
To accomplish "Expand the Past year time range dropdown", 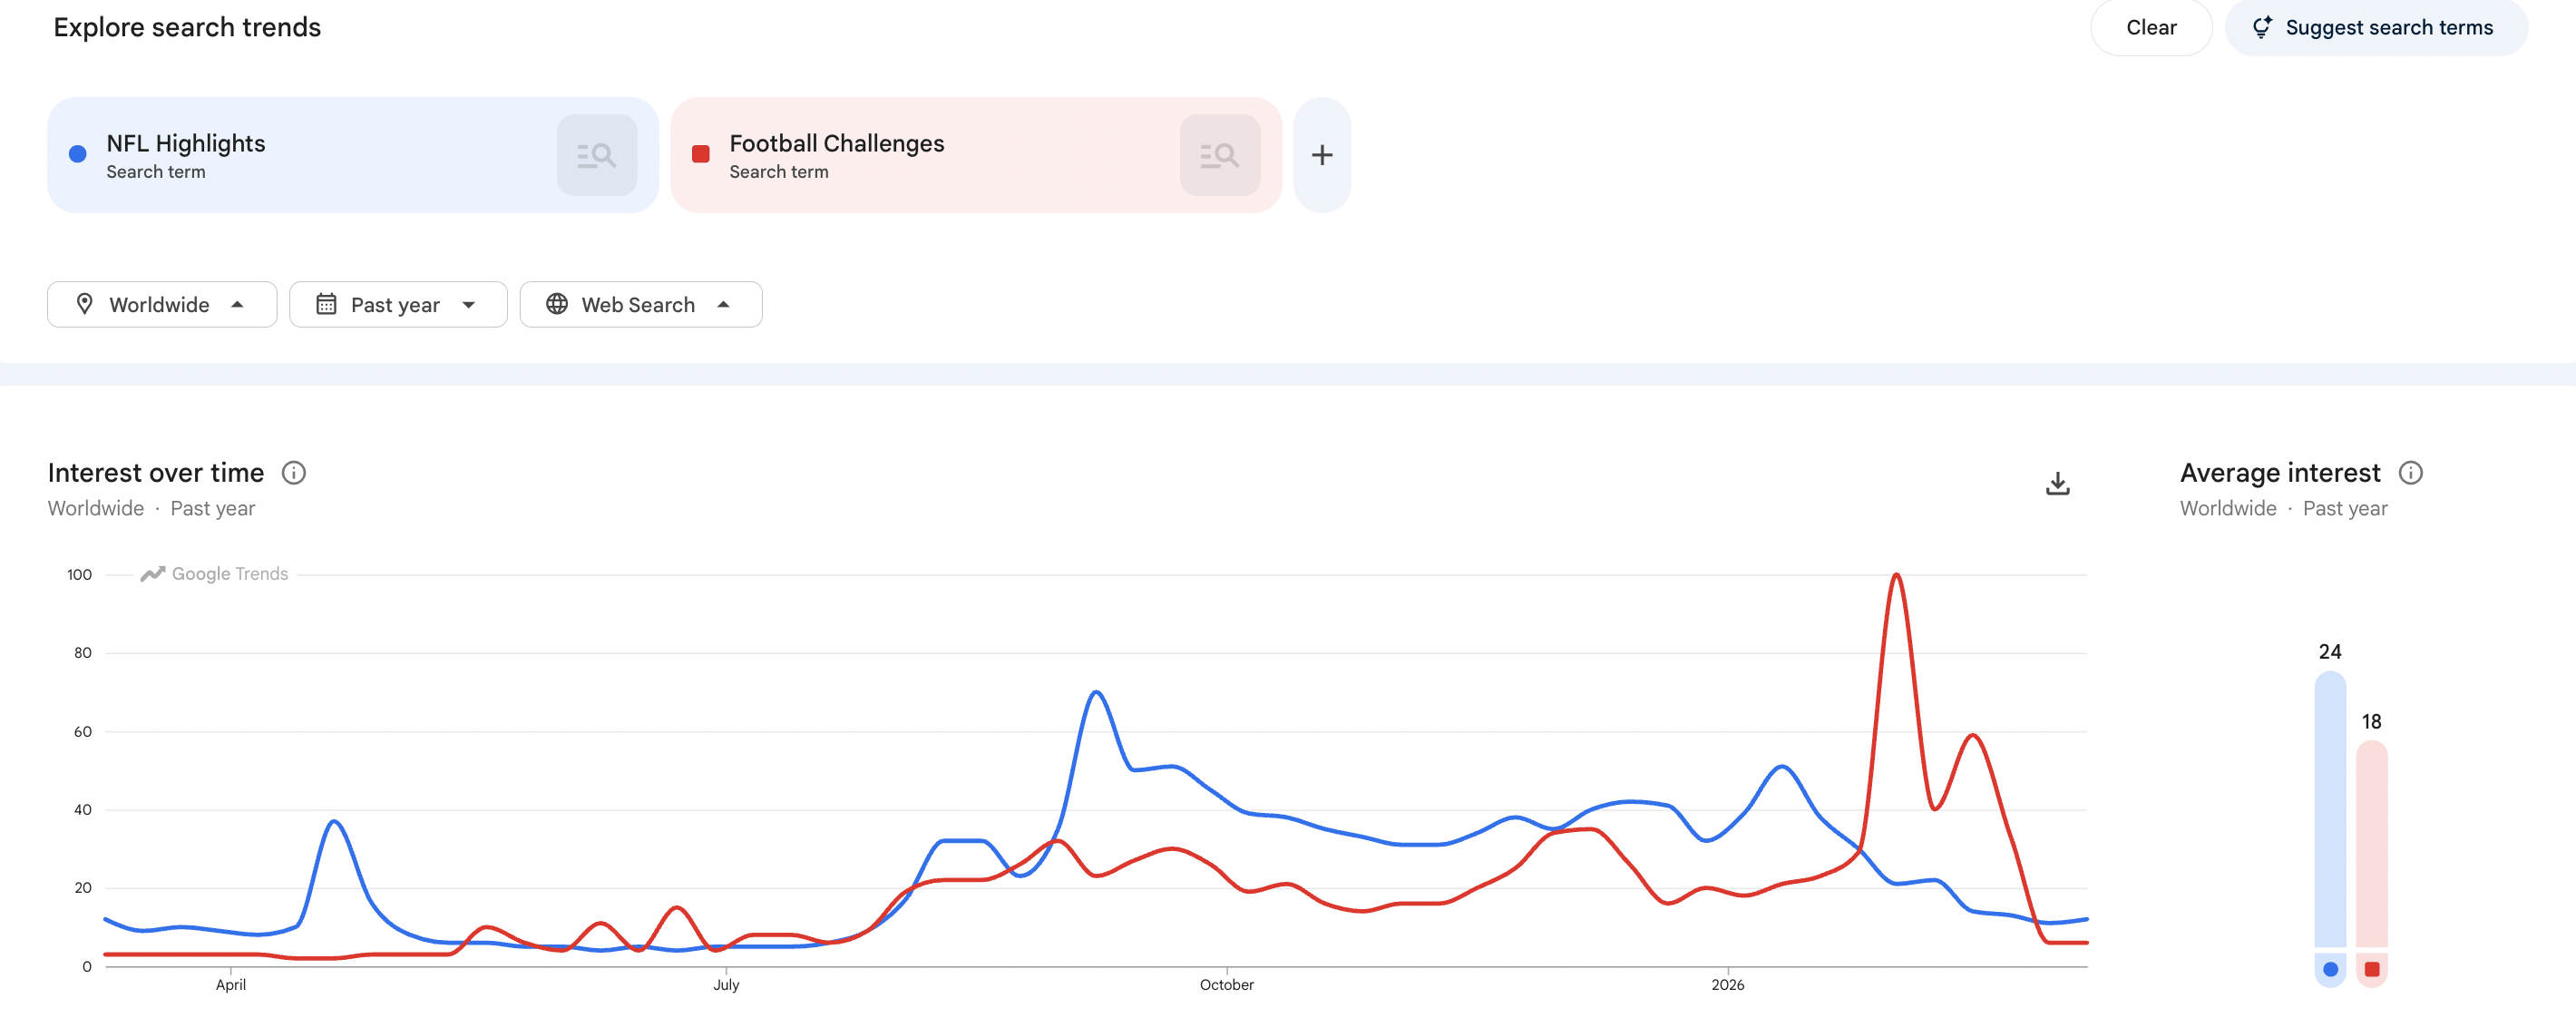I will (398, 304).
